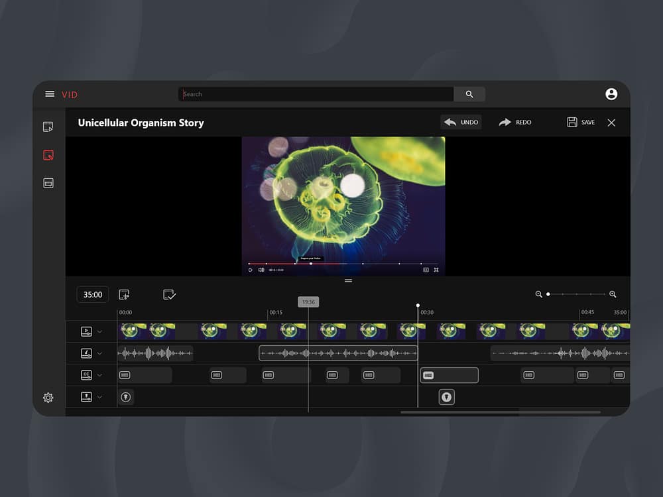Image resolution: width=663 pixels, height=497 pixels.
Task: Expand the CC caption track chevron
Action: tap(100, 375)
